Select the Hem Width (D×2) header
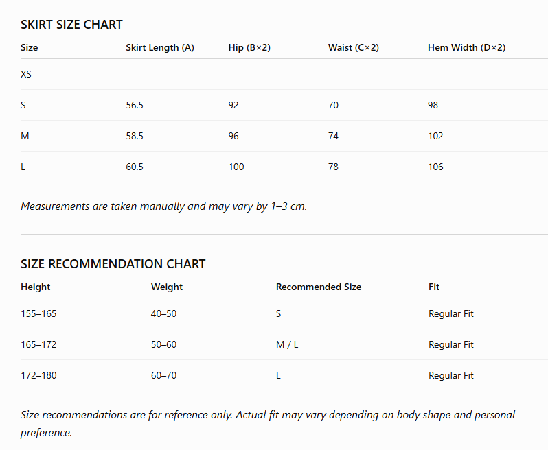This screenshot has width=548, height=450. pos(466,48)
